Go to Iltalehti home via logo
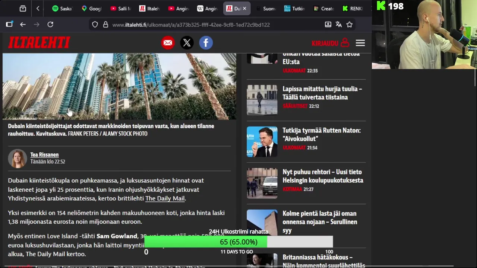 pos(39,43)
